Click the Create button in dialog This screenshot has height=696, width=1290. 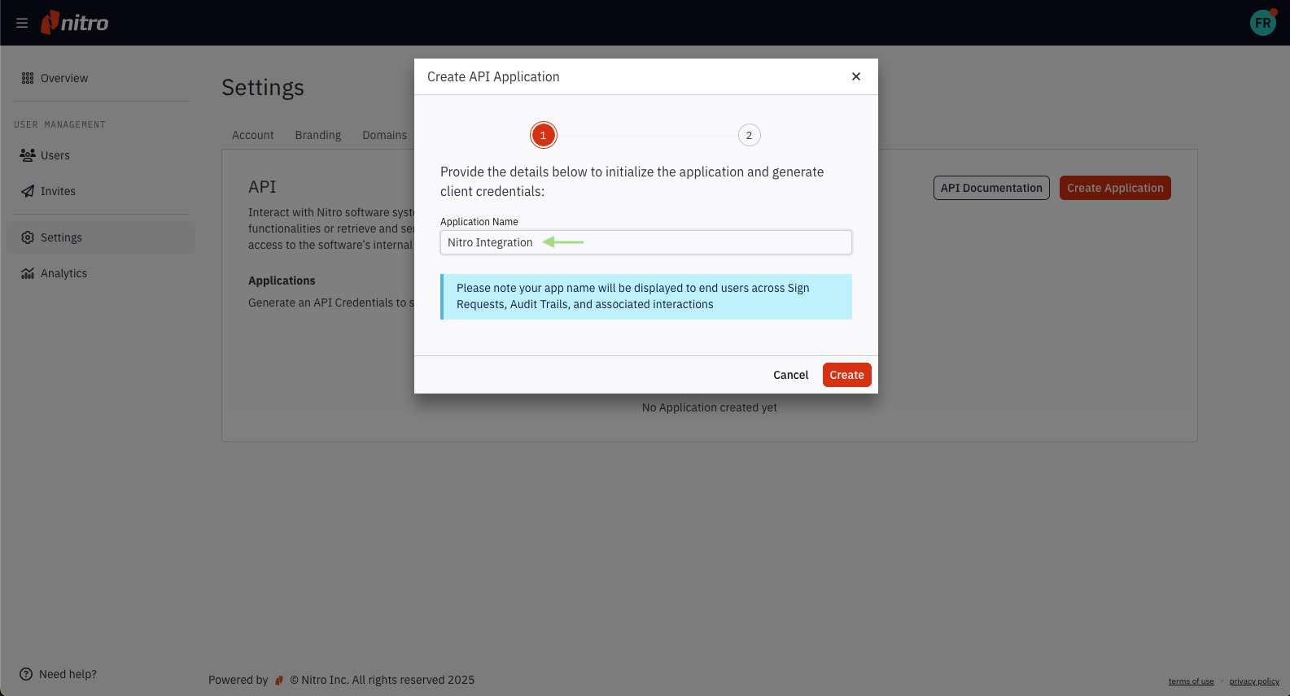click(847, 375)
